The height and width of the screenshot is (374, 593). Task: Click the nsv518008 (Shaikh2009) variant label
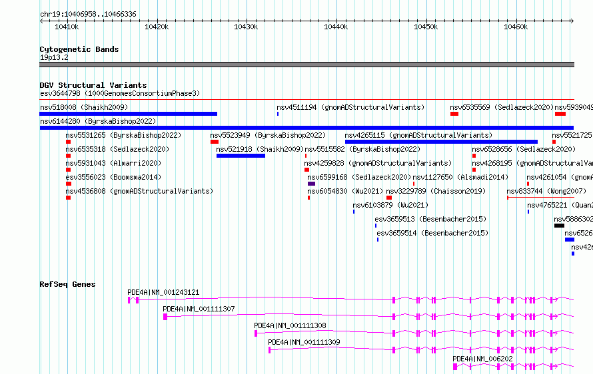tap(84, 107)
